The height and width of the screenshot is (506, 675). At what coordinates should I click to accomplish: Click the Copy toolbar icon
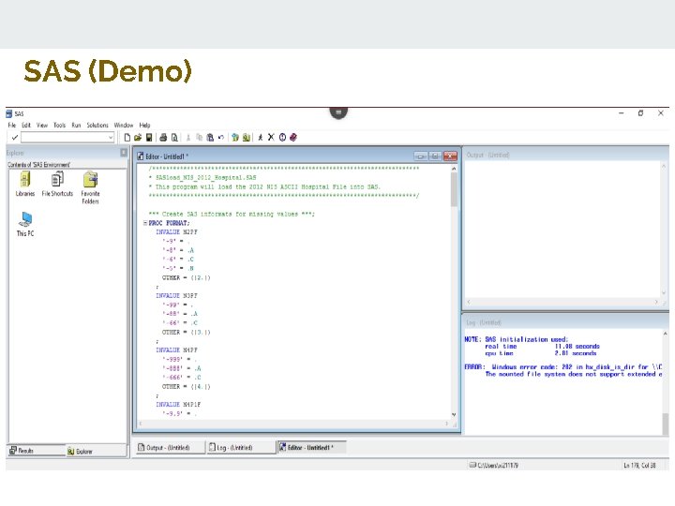[x=199, y=138]
